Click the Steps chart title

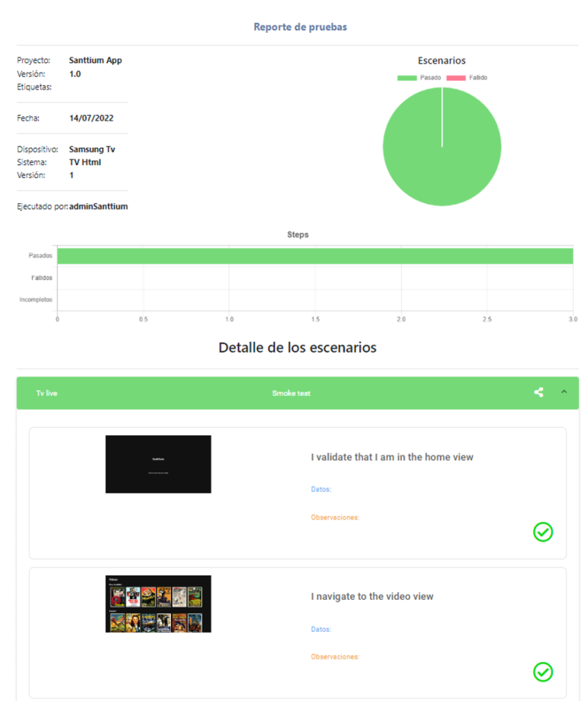tap(298, 235)
